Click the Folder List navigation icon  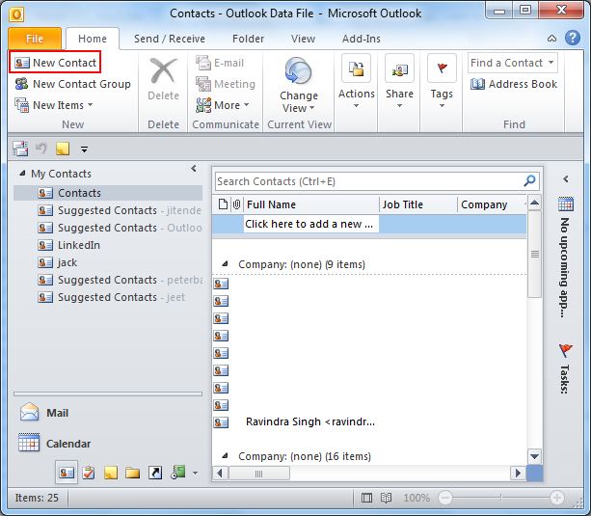point(133,473)
